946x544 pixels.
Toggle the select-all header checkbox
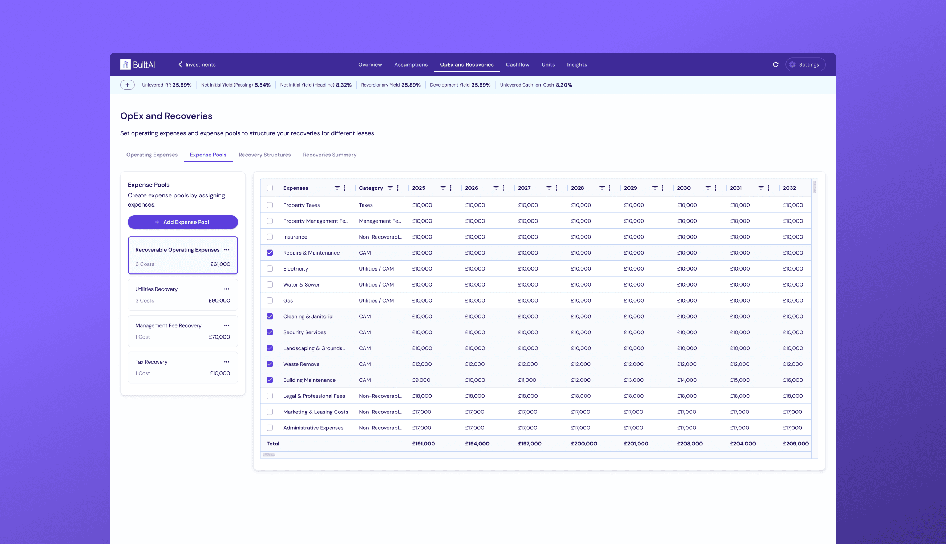tap(270, 188)
